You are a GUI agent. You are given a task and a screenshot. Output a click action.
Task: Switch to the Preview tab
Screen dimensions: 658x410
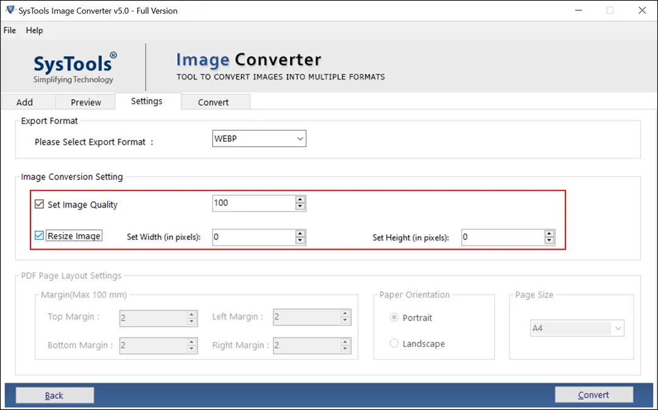[86, 102]
